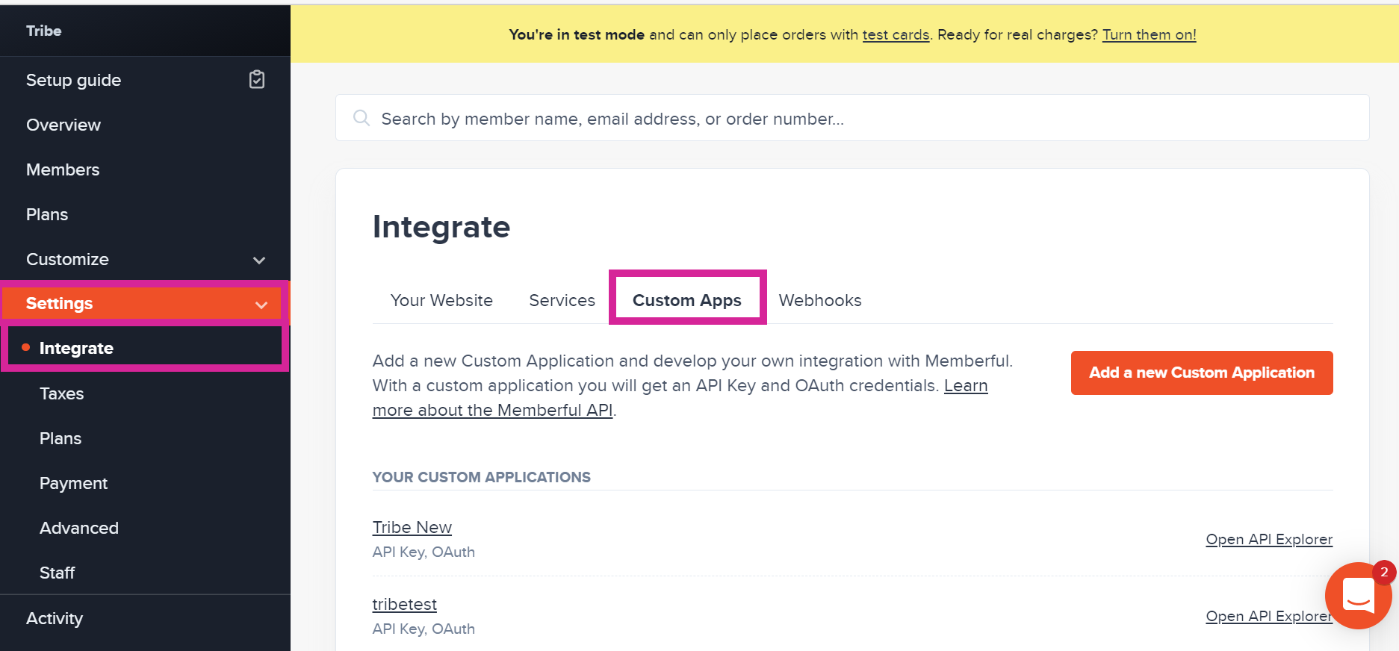The width and height of the screenshot is (1399, 651).
Task: Open the Services tab
Action: coord(562,300)
